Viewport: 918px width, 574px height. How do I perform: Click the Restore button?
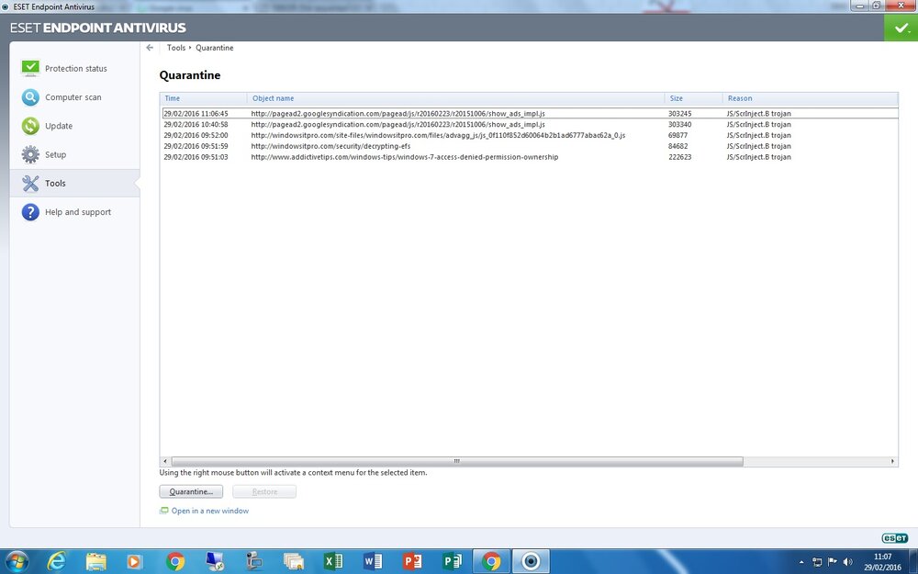pyautogui.click(x=264, y=491)
